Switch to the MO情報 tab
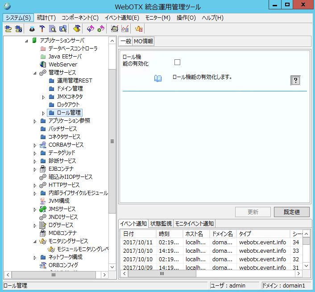This screenshot has height=292, width=315. pyautogui.click(x=143, y=41)
